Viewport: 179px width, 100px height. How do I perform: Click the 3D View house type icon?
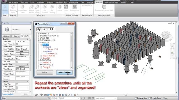click(7, 29)
